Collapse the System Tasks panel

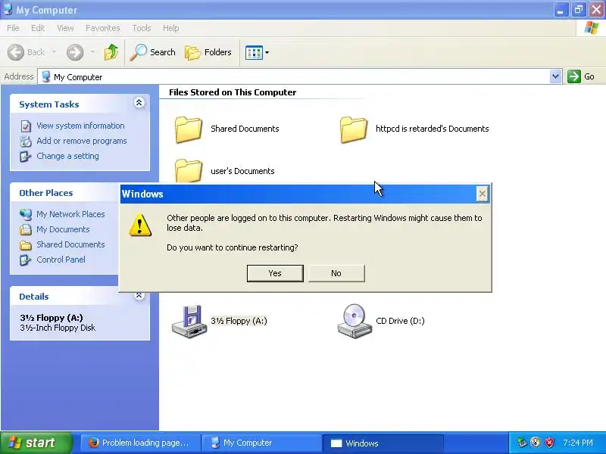(x=139, y=102)
